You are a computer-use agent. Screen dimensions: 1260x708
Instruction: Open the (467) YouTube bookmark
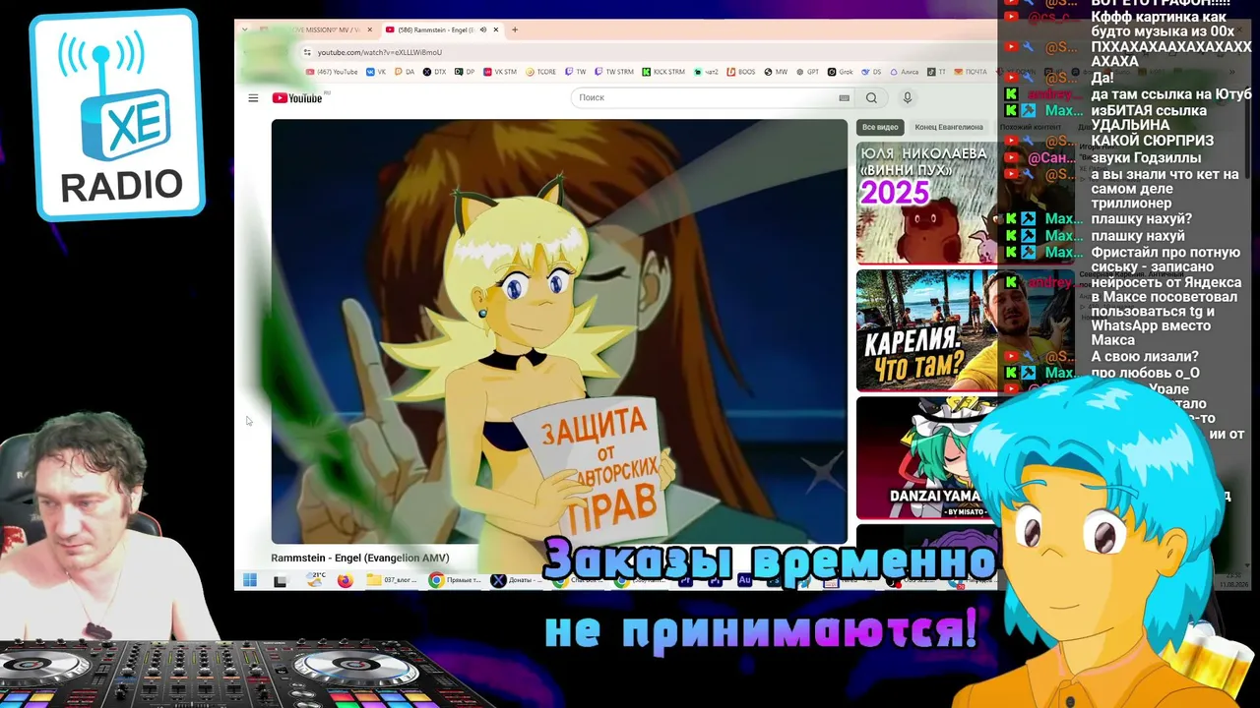coord(332,72)
